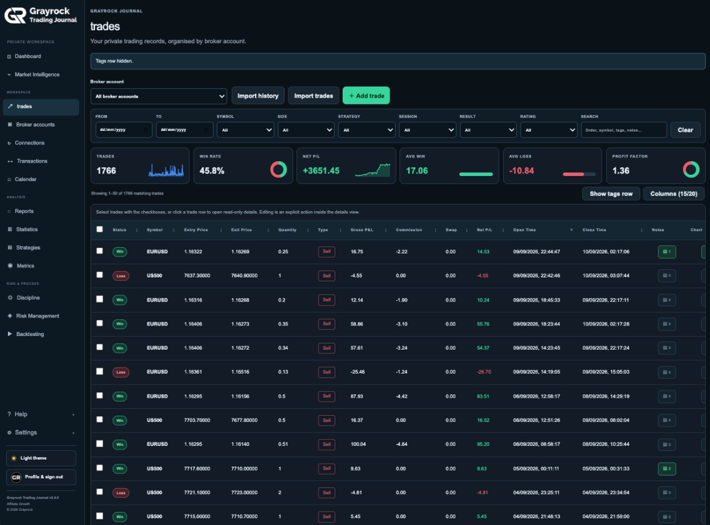Select the EURUSD trade with net 83.51

99,395
